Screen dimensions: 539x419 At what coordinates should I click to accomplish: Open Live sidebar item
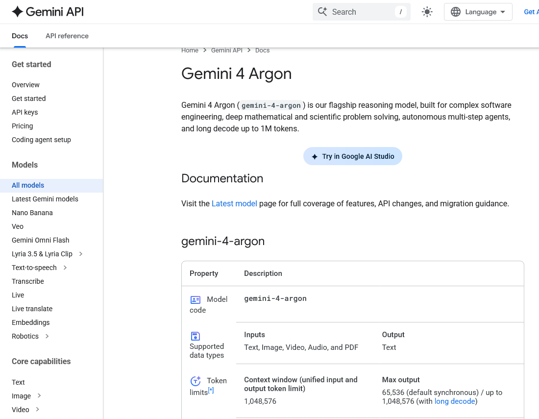[x=18, y=295]
